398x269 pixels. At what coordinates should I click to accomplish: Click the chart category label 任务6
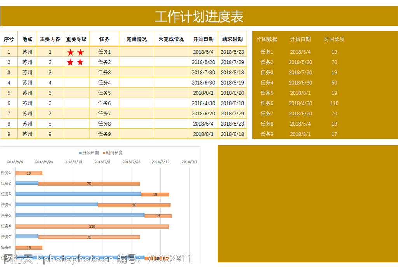tap(6, 226)
